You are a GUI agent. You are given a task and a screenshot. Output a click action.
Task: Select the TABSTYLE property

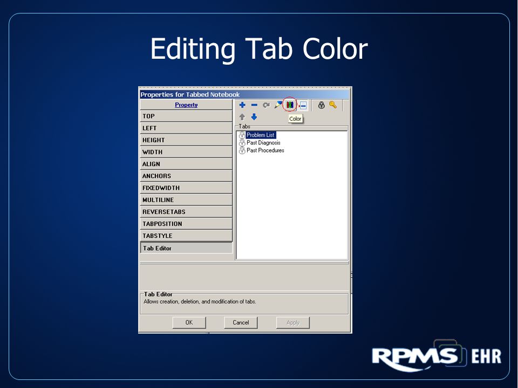point(186,235)
